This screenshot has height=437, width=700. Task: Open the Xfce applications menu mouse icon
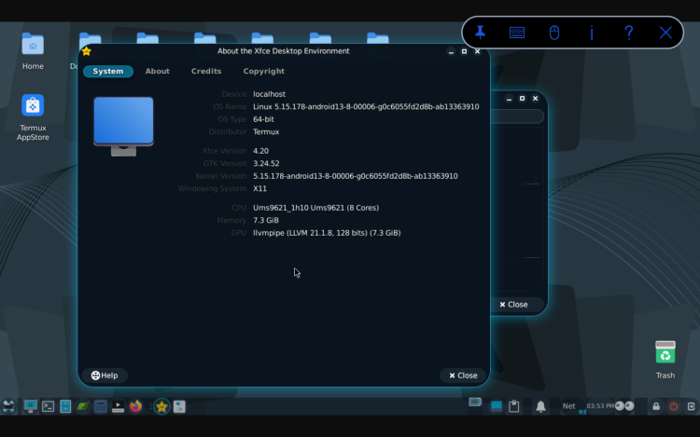click(8, 406)
